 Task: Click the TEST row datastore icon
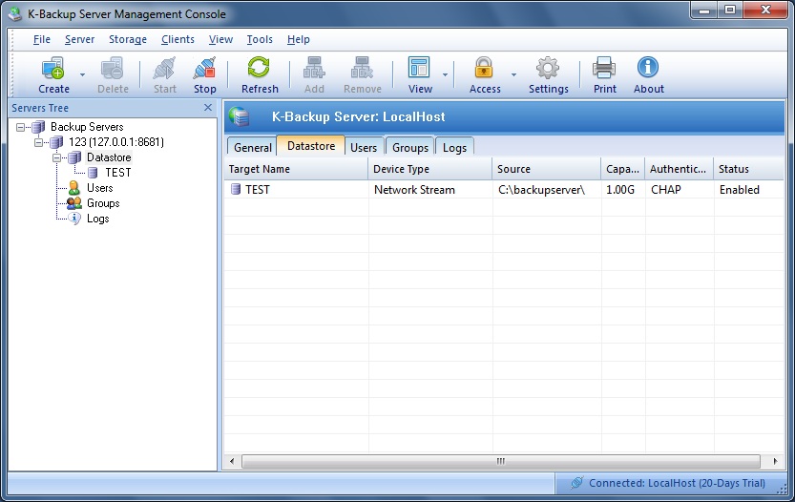click(x=235, y=189)
